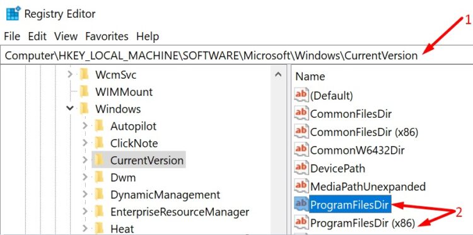Click the tree pane scroll up arrow
Screen dimensions: 473x235
tap(278, 74)
